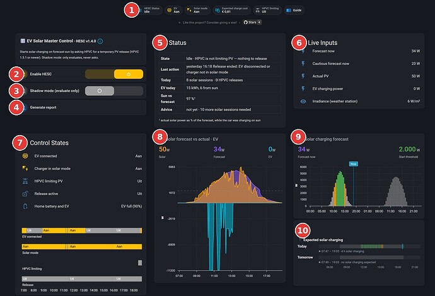The image size is (435, 296).
Task: Click the '34 W' value in Forecast now row
Action: click(x=415, y=51)
